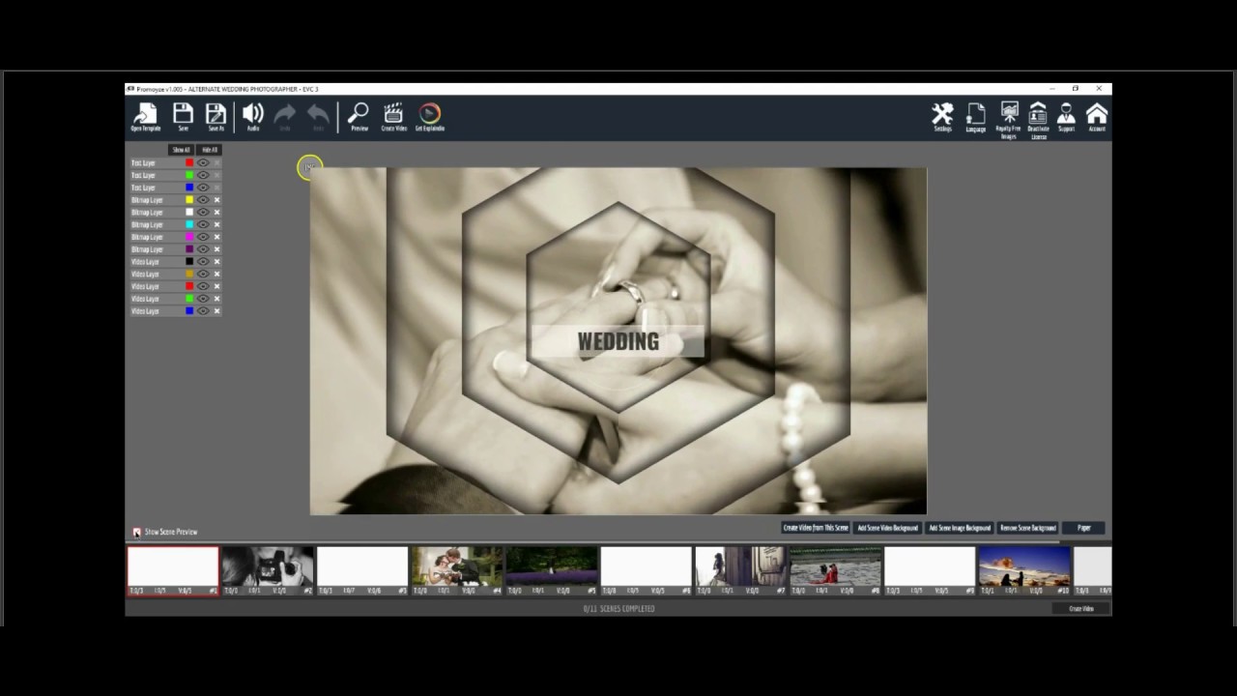
Task: Click the Show All layers button
Action: 181,150
